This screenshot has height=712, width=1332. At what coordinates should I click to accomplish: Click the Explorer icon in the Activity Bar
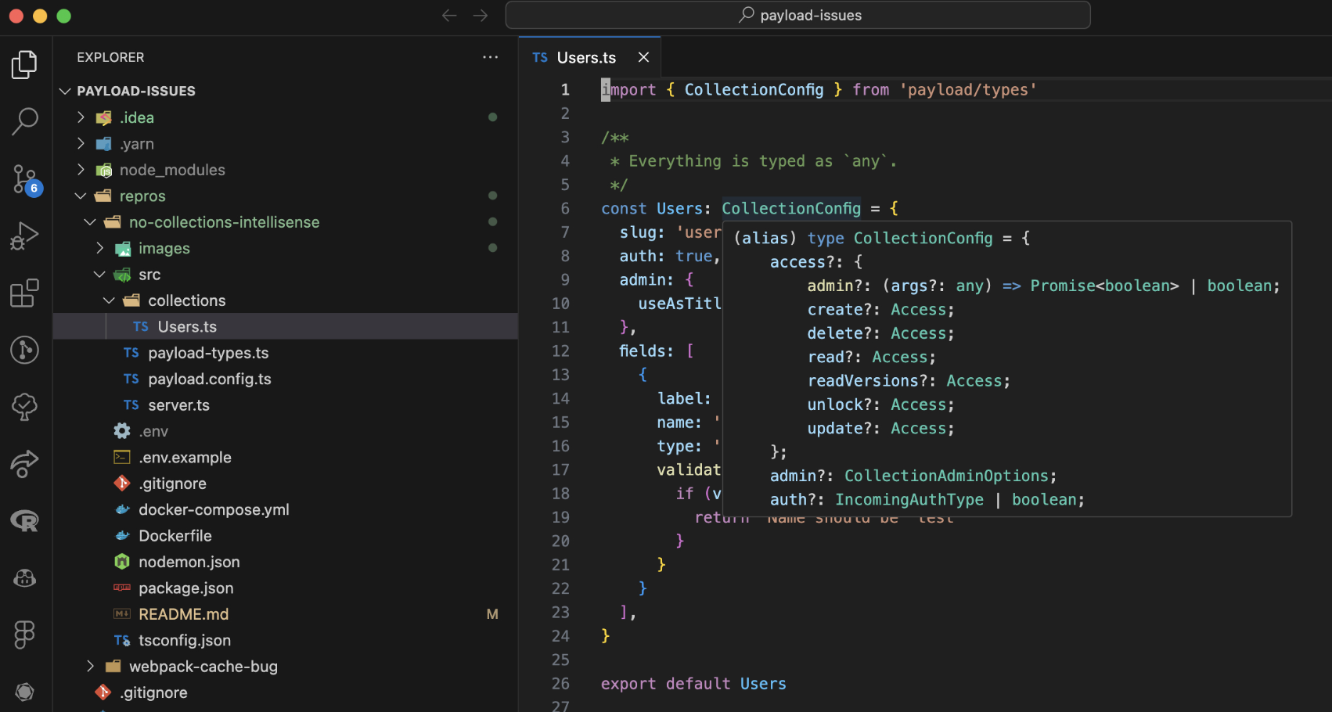[x=24, y=65]
